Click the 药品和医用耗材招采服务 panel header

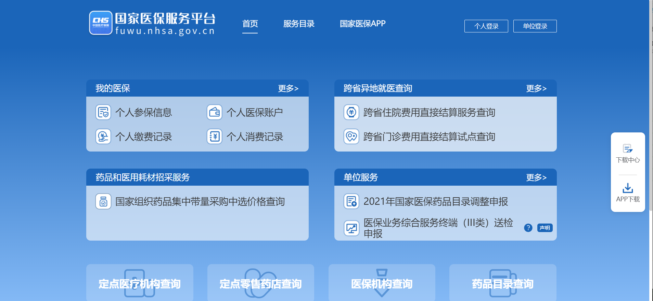click(197, 177)
